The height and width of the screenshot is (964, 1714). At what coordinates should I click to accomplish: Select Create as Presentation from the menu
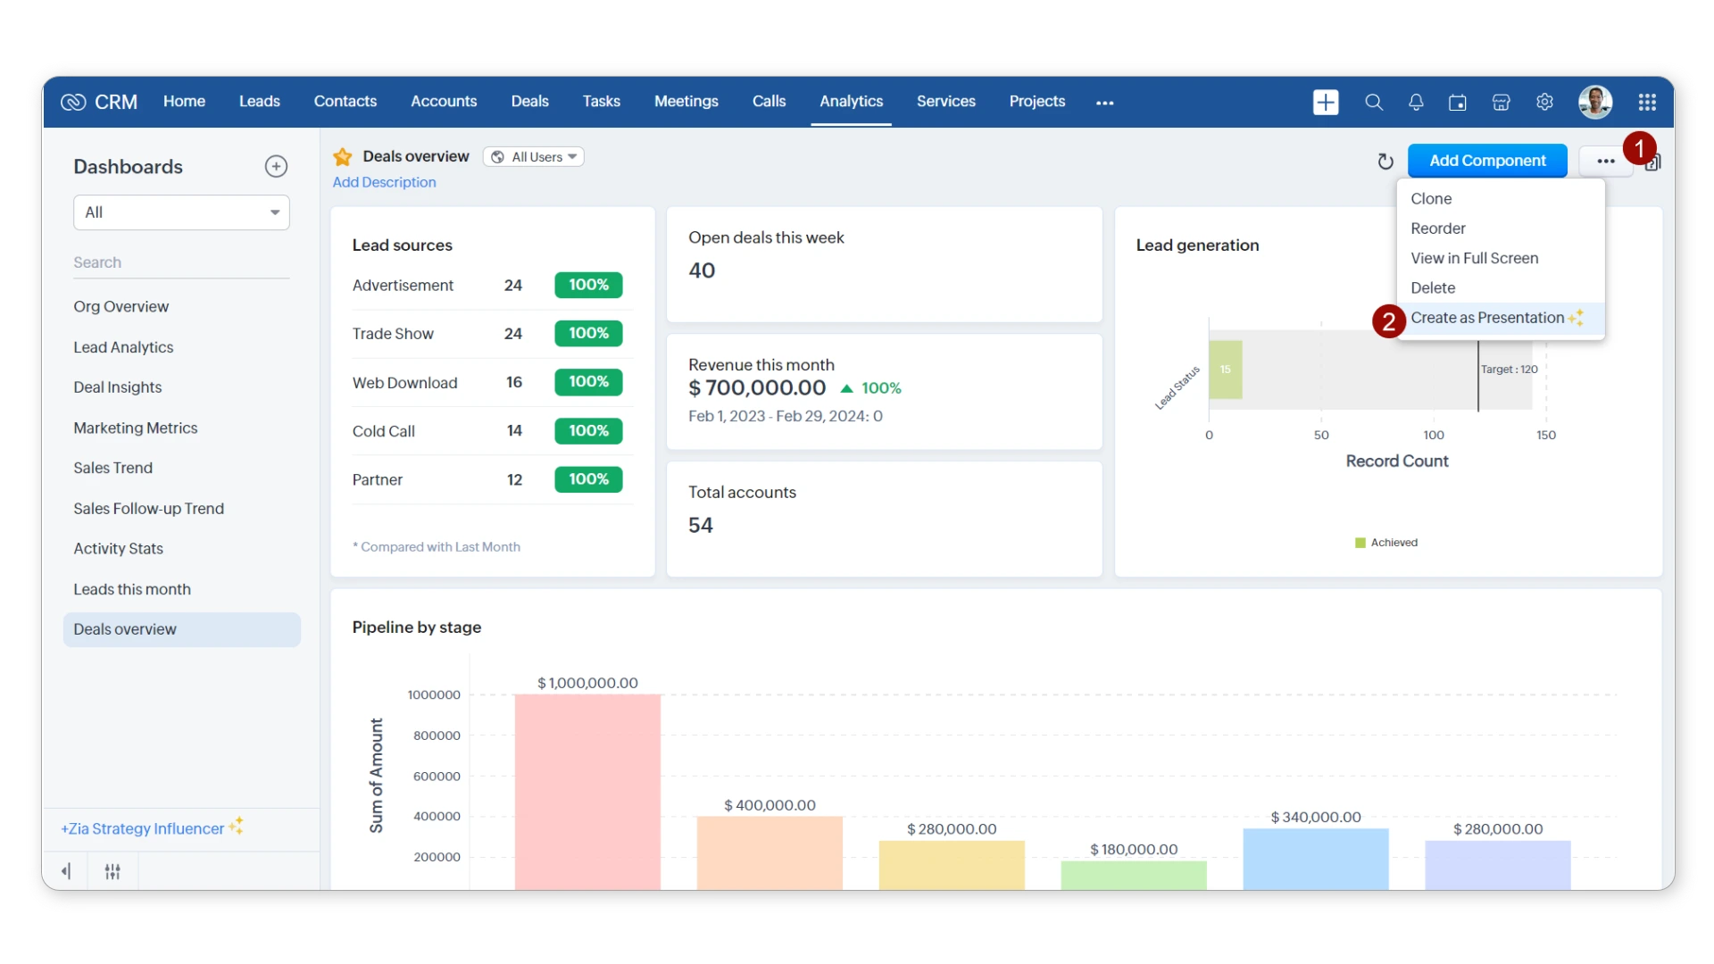coord(1489,318)
